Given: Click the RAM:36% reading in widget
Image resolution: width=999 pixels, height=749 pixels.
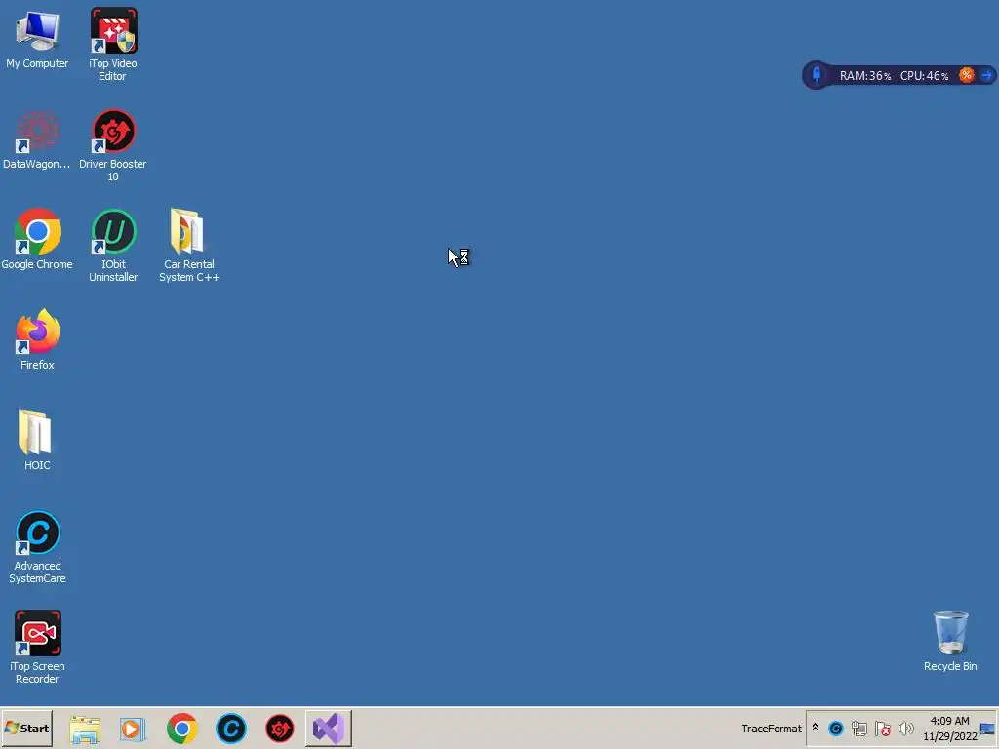Looking at the screenshot, I should coord(864,76).
